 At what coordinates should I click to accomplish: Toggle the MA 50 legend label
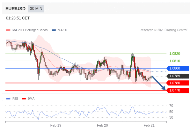(x=62, y=30)
